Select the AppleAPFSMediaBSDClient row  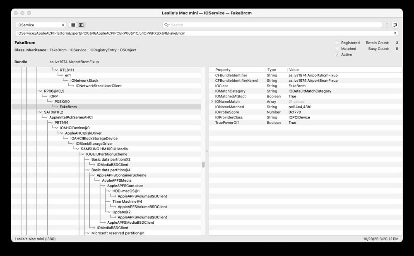click(x=106, y=223)
